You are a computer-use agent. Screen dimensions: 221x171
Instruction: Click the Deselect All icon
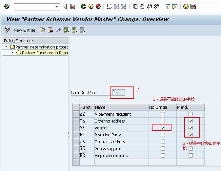82,30
